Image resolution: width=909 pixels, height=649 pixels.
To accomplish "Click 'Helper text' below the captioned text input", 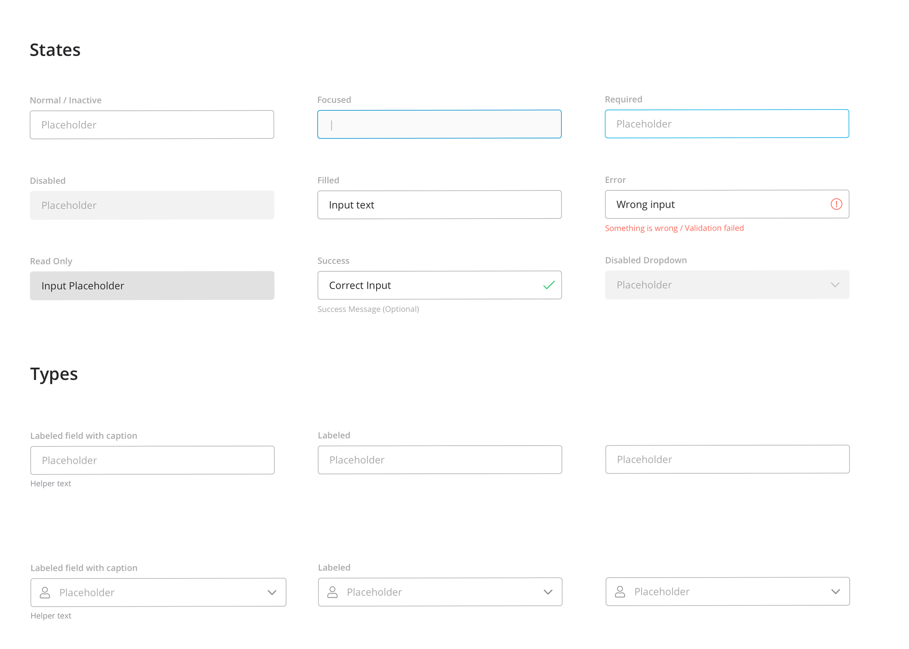I will (x=50, y=484).
